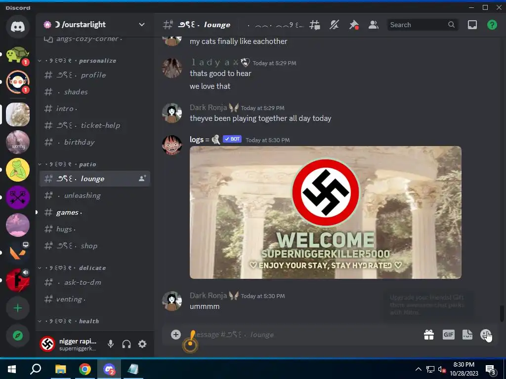Click Create Invite icon on lounge channel

point(142,178)
